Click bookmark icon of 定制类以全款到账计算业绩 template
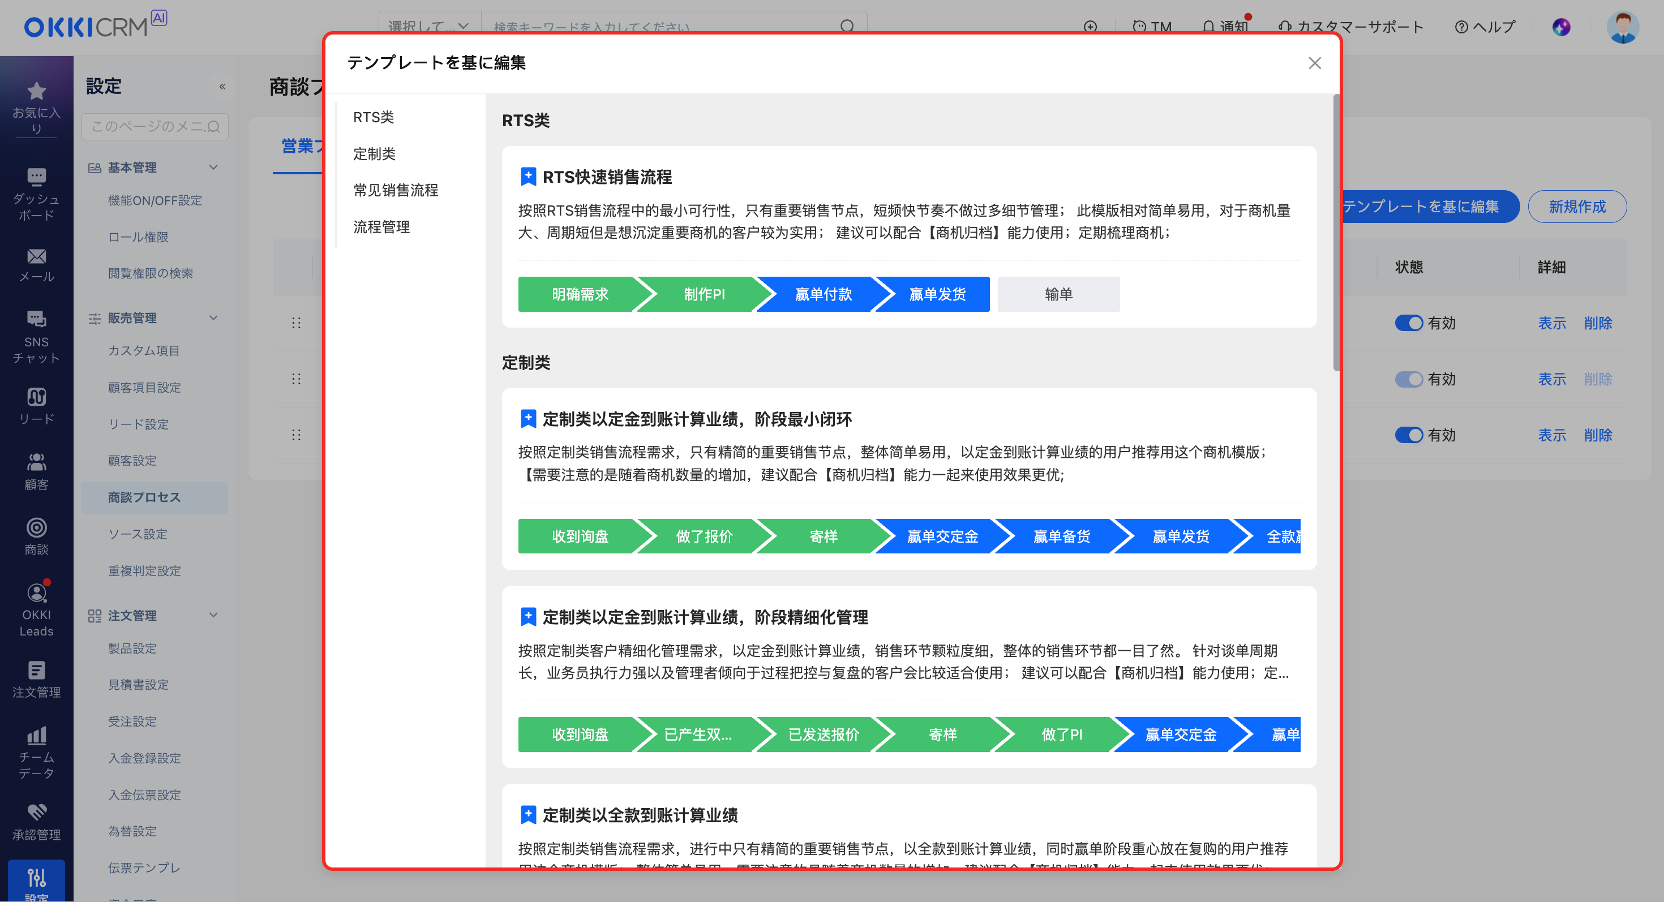 tap(527, 815)
